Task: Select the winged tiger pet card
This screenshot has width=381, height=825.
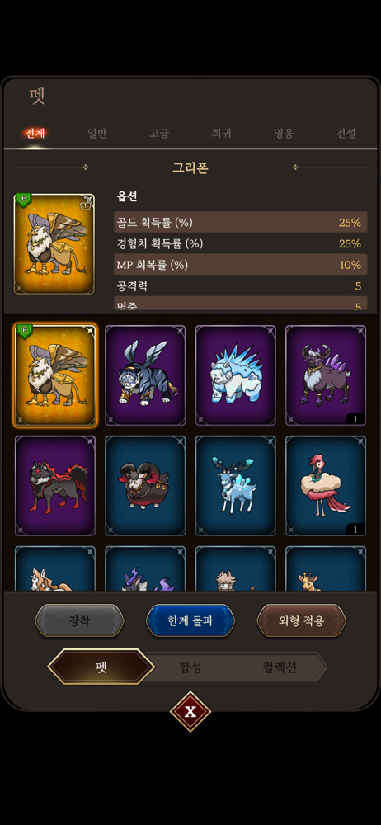Action: click(x=145, y=375)
